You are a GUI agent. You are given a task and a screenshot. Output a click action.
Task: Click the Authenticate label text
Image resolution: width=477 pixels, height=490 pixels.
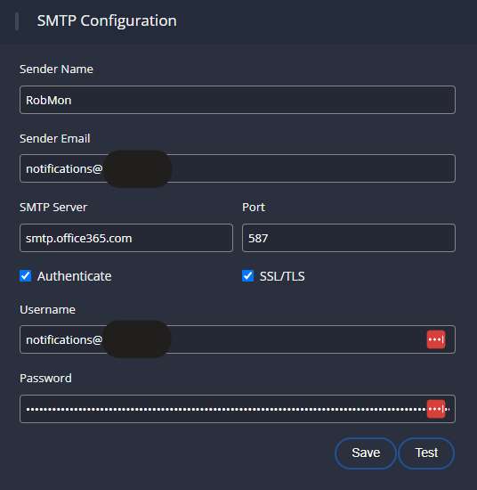pos(74,276)
